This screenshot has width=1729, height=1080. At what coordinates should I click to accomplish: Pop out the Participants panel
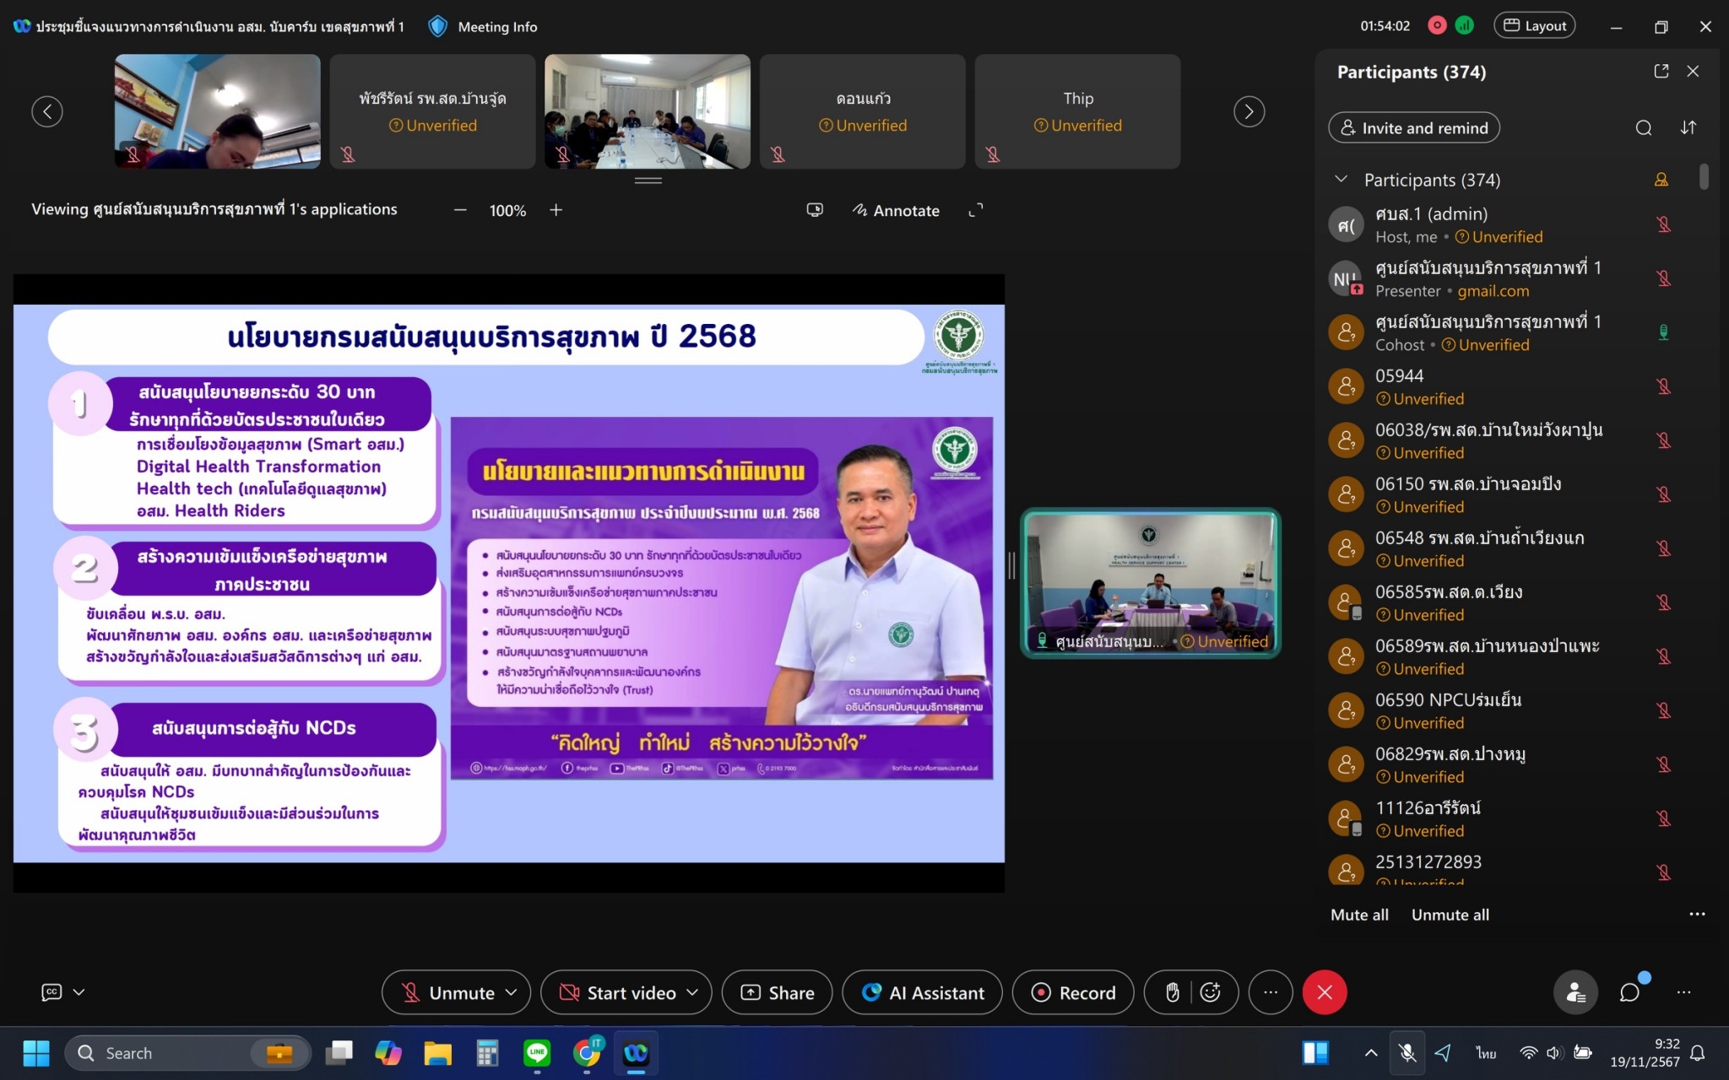1661,72
